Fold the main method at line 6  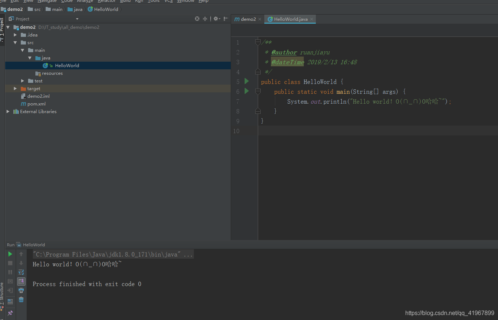258,91
